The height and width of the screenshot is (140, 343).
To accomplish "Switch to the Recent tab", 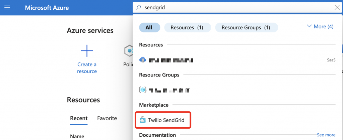I will (79, 118).
